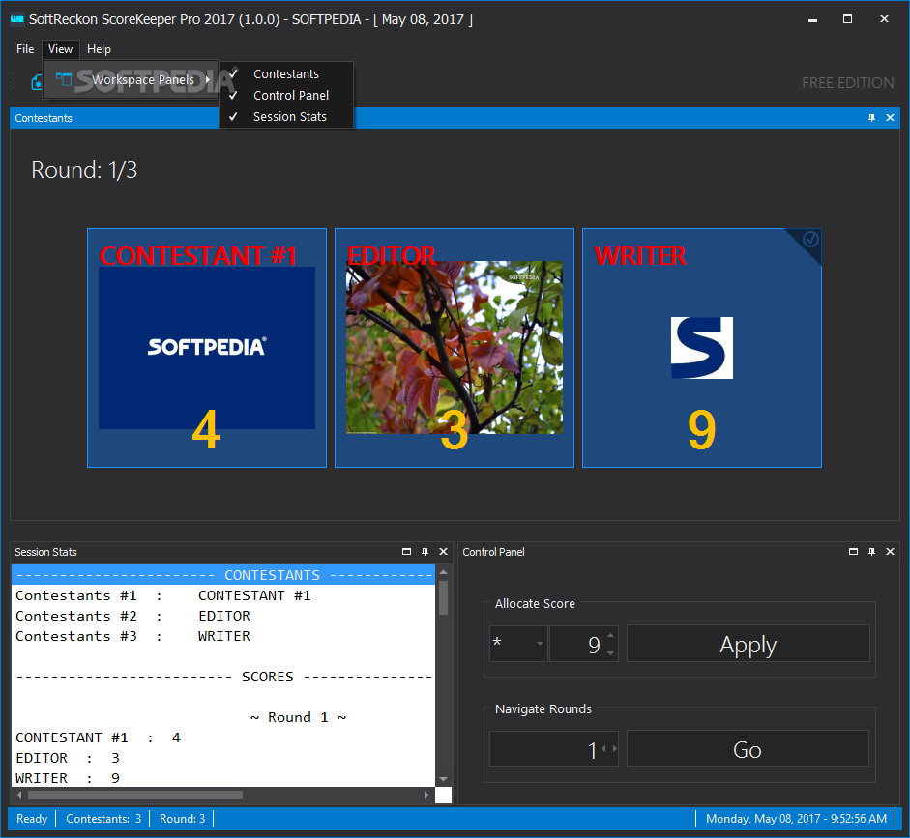Apply the allocated score
Viewport: 910px width, 838px height.
tap(749, 643)
